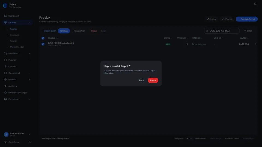The image size is (262, 147).
Task: Click Sebelumnya pagination link
Action: point(215,139)
